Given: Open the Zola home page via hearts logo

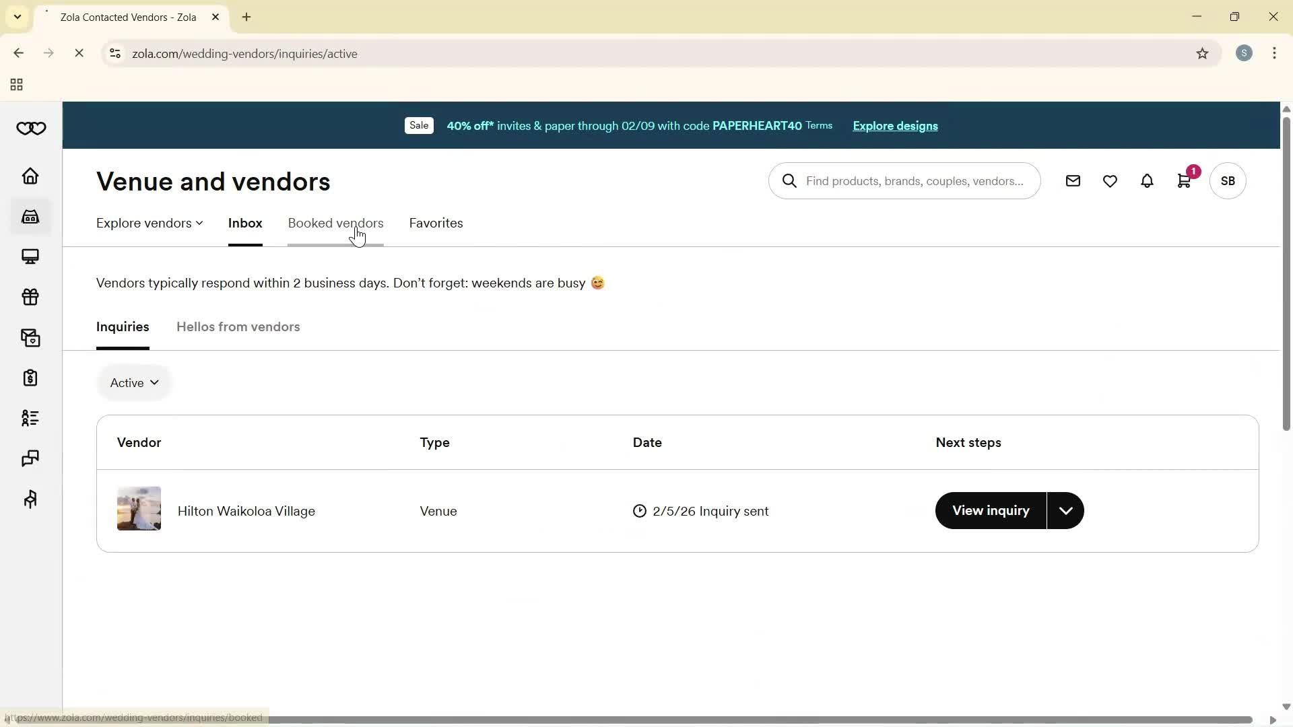Looking at the screenshot, I should pyautogui.click(x=30, y=128).
